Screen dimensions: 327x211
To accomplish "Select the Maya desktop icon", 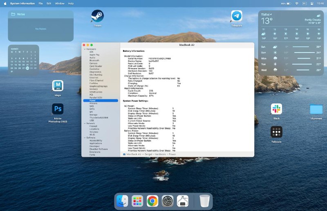I will pos(58,86).
